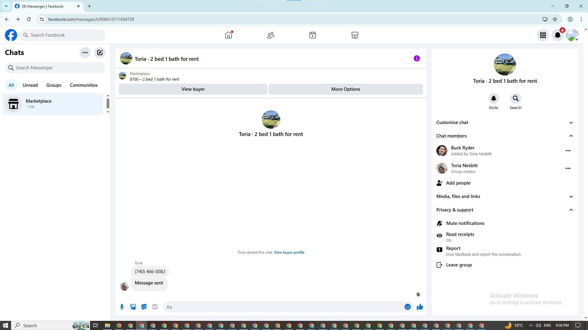
Task: Toggle conversation information panel icon
Action: (417, 58)
